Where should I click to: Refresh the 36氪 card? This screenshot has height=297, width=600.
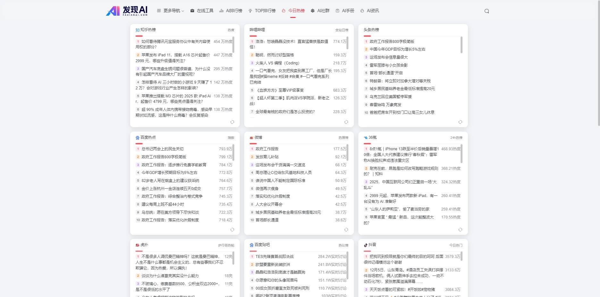click(460, 229)
